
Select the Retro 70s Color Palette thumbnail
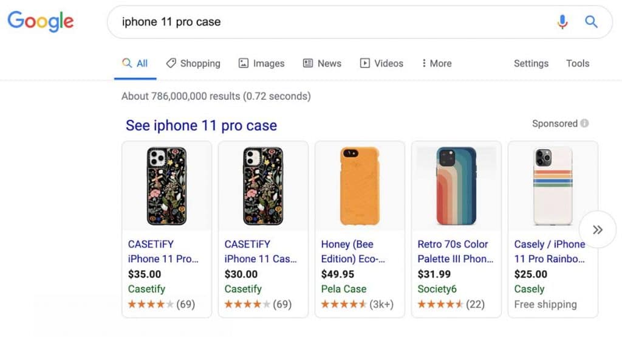pyautogui.click(x=456, y=186)
